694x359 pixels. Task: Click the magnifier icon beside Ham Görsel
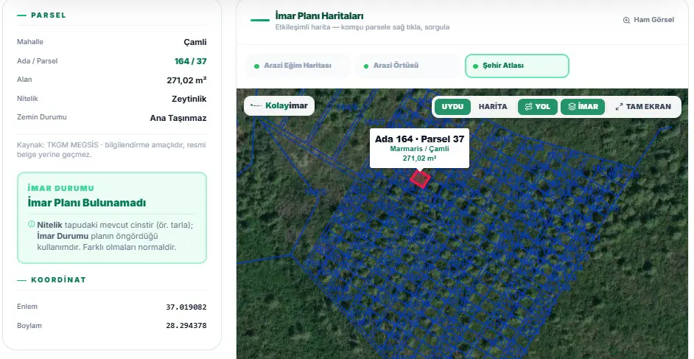click(626, 20)
